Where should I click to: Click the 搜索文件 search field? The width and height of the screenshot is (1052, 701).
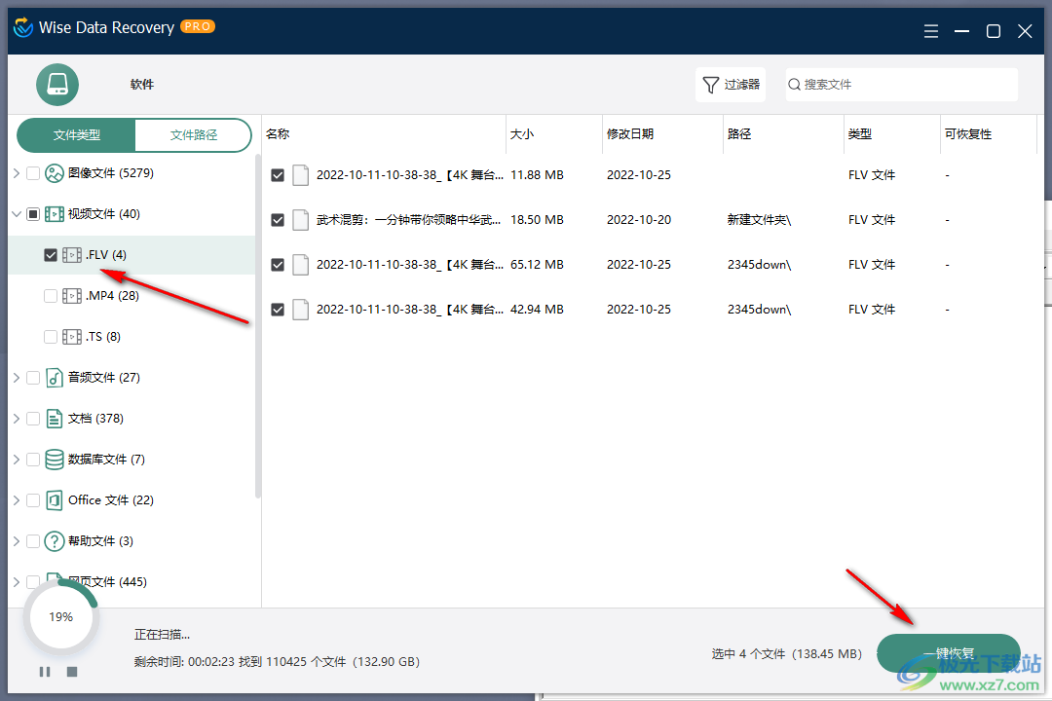click(902, 85)
